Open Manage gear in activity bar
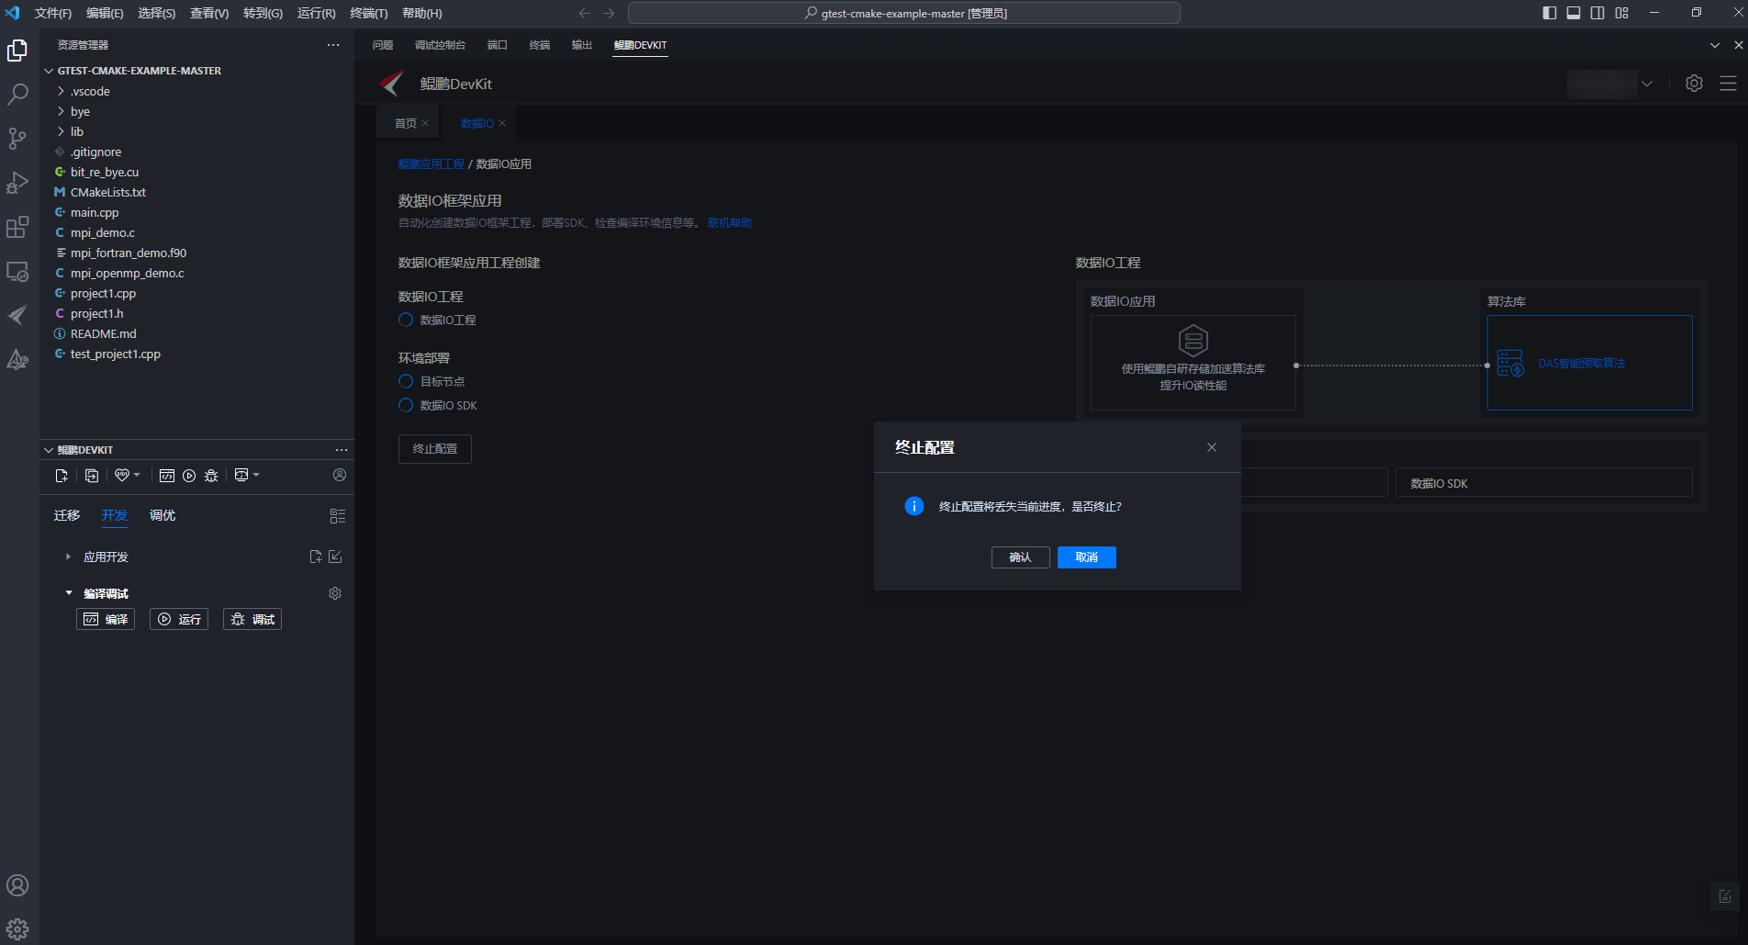The height and width of the screenshot is (945, 1748). [x=17, y=928]
